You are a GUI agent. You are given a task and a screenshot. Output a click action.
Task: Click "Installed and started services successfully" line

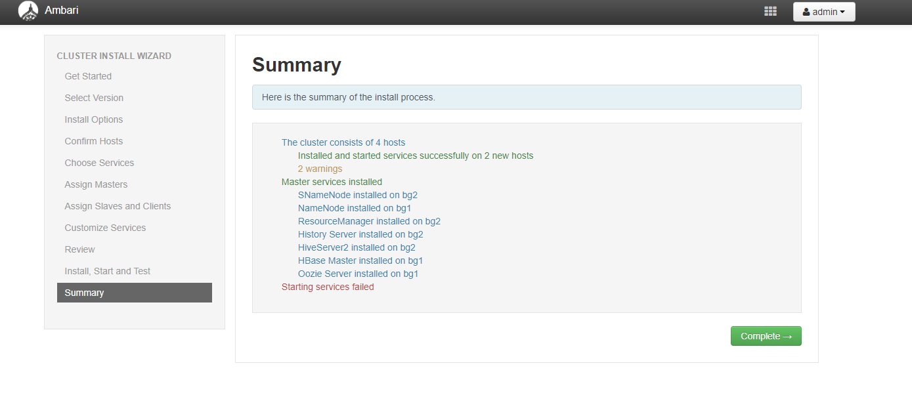pos(416,156)
